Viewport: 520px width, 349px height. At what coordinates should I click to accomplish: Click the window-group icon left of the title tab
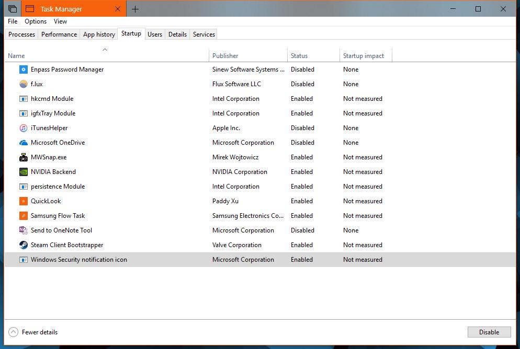12,9
